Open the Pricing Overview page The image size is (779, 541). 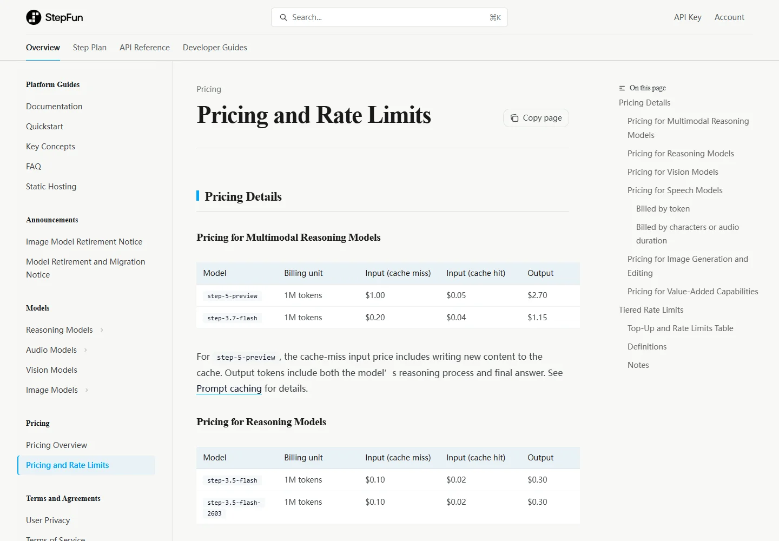(56, 445)
